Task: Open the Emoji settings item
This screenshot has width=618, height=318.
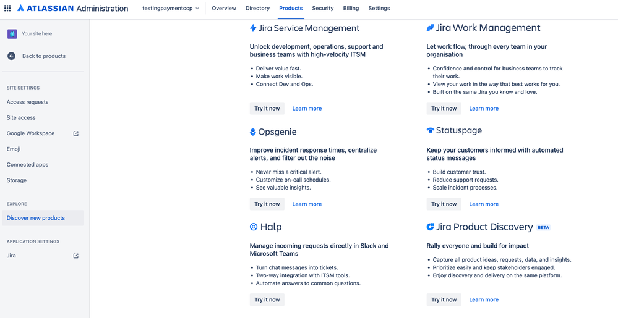Action: pos(43,149)
